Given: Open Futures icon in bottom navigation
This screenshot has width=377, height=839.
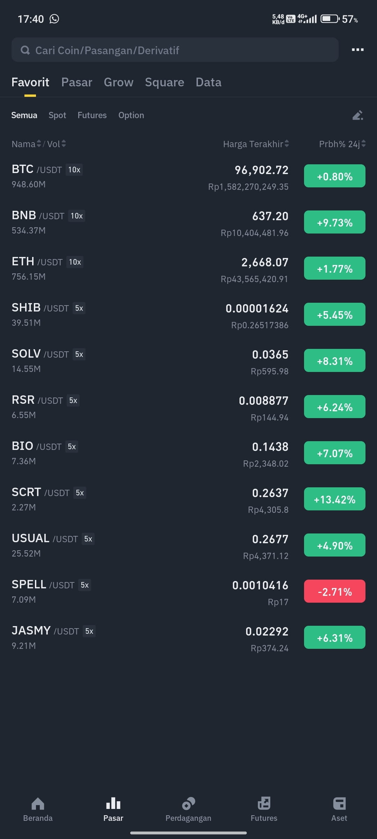Looking at the screenshot, I should pos(264,803).
